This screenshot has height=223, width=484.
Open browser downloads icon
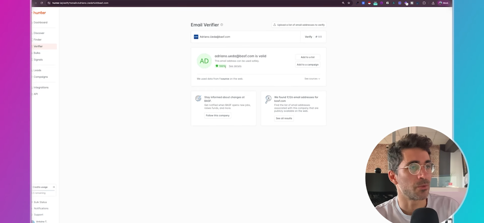point(433,3)
